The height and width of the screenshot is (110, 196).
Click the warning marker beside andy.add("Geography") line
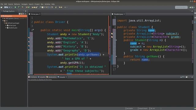29,50
